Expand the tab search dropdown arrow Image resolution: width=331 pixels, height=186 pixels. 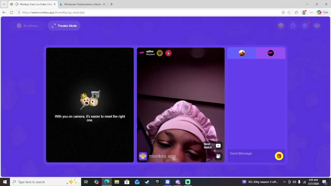pyautogui.click(x=4, y=4)
